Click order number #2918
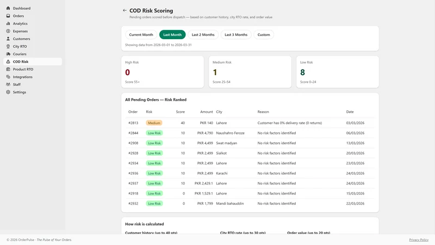 click(x=133, y=193)
